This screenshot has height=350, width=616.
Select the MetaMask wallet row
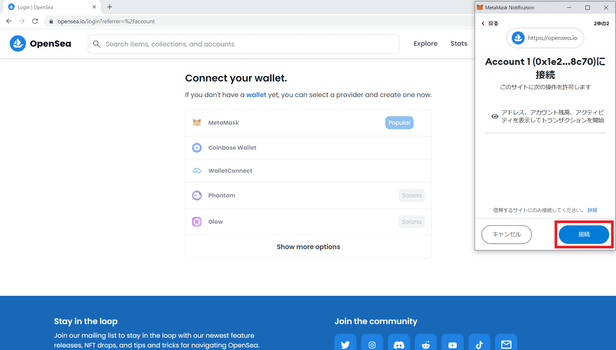309,123
